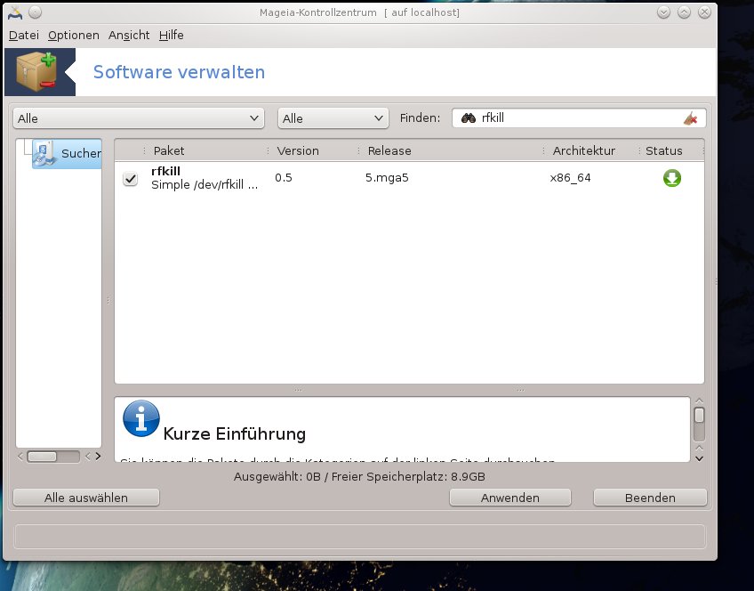Open the Hilfe menu
754x591 pixels.
click(172, 35)
